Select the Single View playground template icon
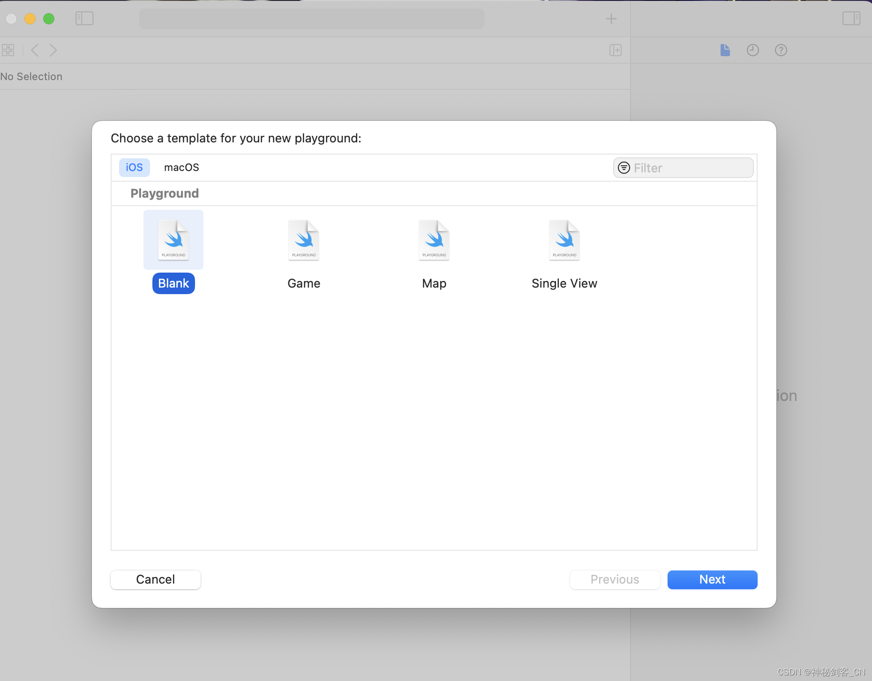Image resolution: width=872 pixels, height=681 pixels. (564, 240)
